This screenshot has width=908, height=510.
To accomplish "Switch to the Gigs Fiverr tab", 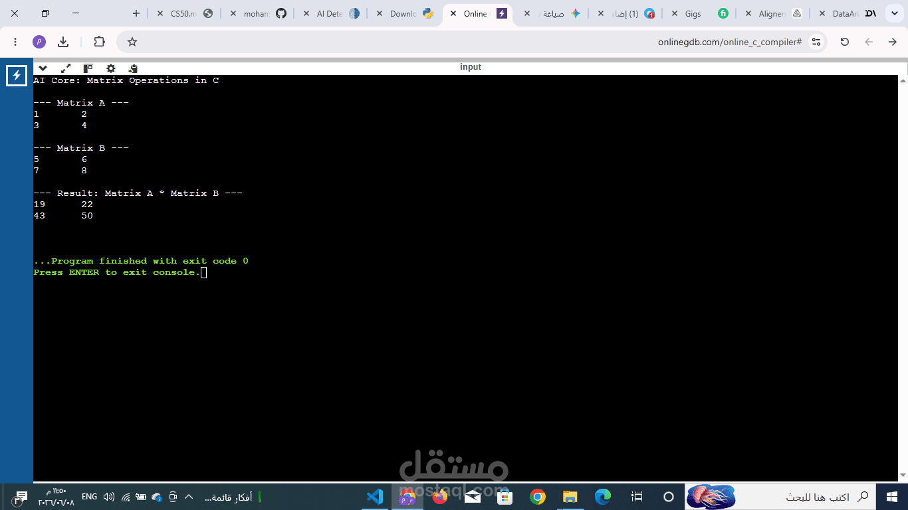I will pyautogui.click(x=701, y=13).
